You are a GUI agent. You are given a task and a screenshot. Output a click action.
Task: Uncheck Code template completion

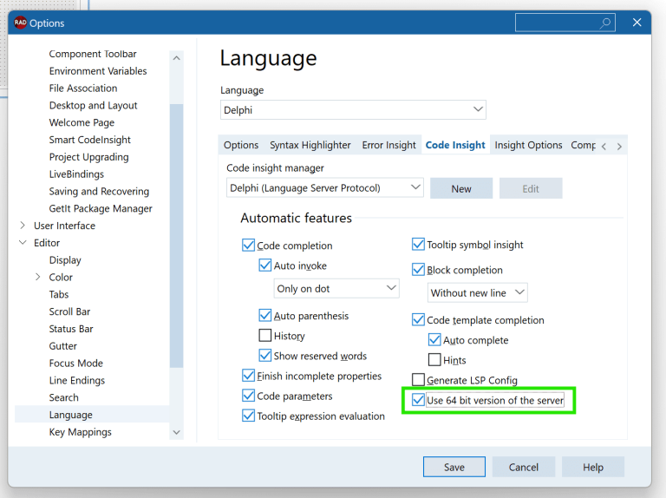(418, 319)
